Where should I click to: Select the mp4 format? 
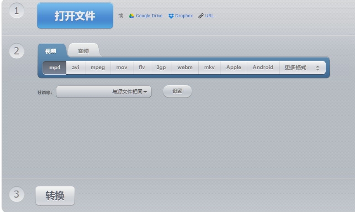[x=54, y=67]
